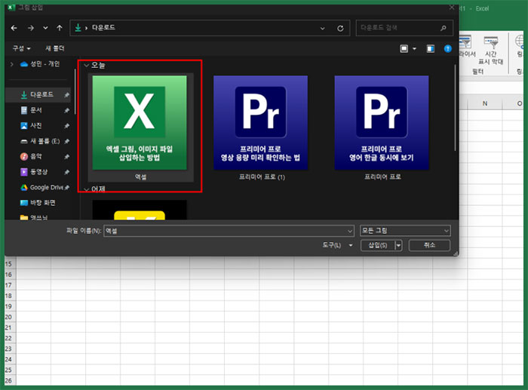Go up one folder level arrow
Image resolution: width=528 pixels, height=390 pixels.
(x=60, y=28)
